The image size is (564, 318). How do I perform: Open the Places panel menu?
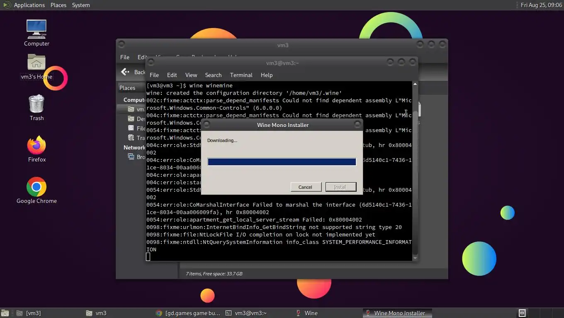click(x=58, y=5)
